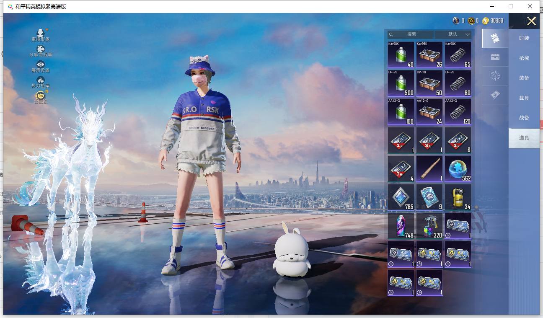
Task: Select the treasure chest sub-category icon
Action: pyautogui.click(x=495, y=57)
